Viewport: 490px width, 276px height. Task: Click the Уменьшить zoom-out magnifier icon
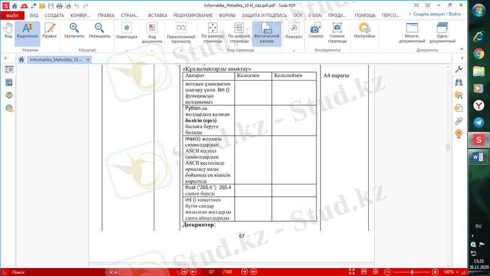(x=99, y=31)
